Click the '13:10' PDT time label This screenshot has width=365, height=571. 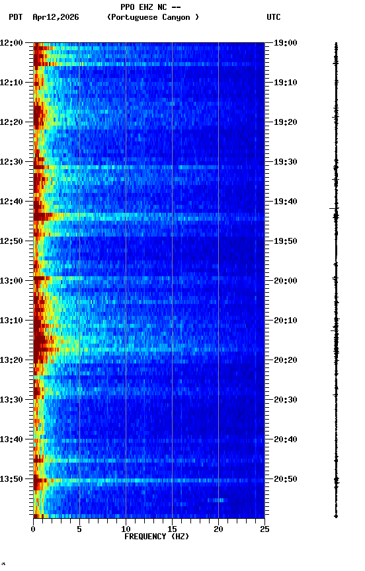(11, 321)
